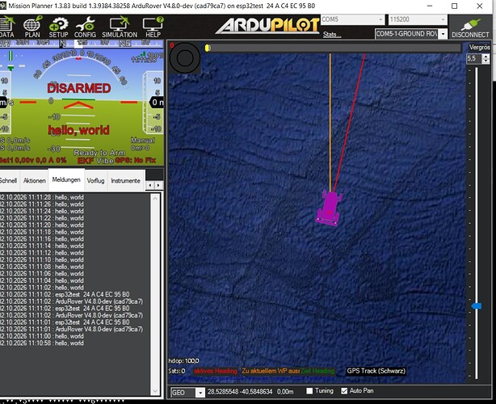496x404 pixels.
Task: Enable the Tuning checkbox
Action: 309,391
